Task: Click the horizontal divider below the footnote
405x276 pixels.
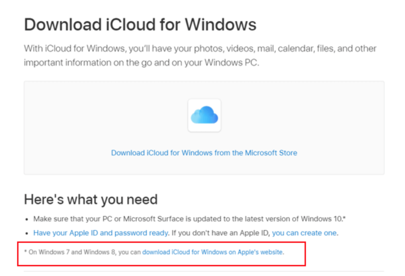Action: (343, 271)
